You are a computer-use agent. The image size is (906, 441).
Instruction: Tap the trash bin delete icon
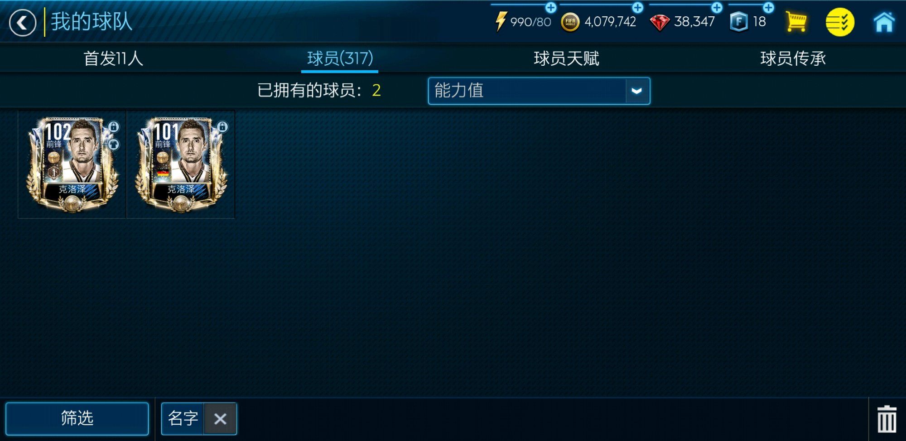(x=887, y=419)
